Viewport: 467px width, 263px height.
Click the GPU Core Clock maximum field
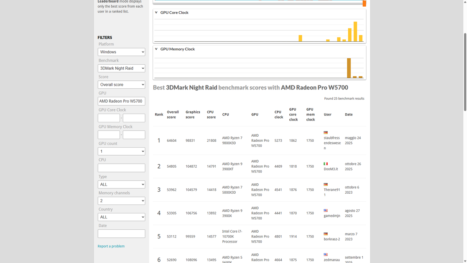(134, 118)
